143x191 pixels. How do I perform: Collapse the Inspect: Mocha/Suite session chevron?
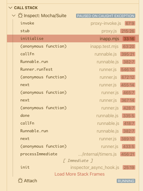click(x=14, y=16)
